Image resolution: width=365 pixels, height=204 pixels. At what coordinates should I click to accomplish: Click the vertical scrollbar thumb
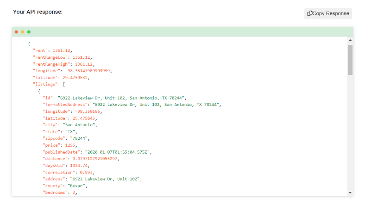pyautogui.click(x=350, y=60)
